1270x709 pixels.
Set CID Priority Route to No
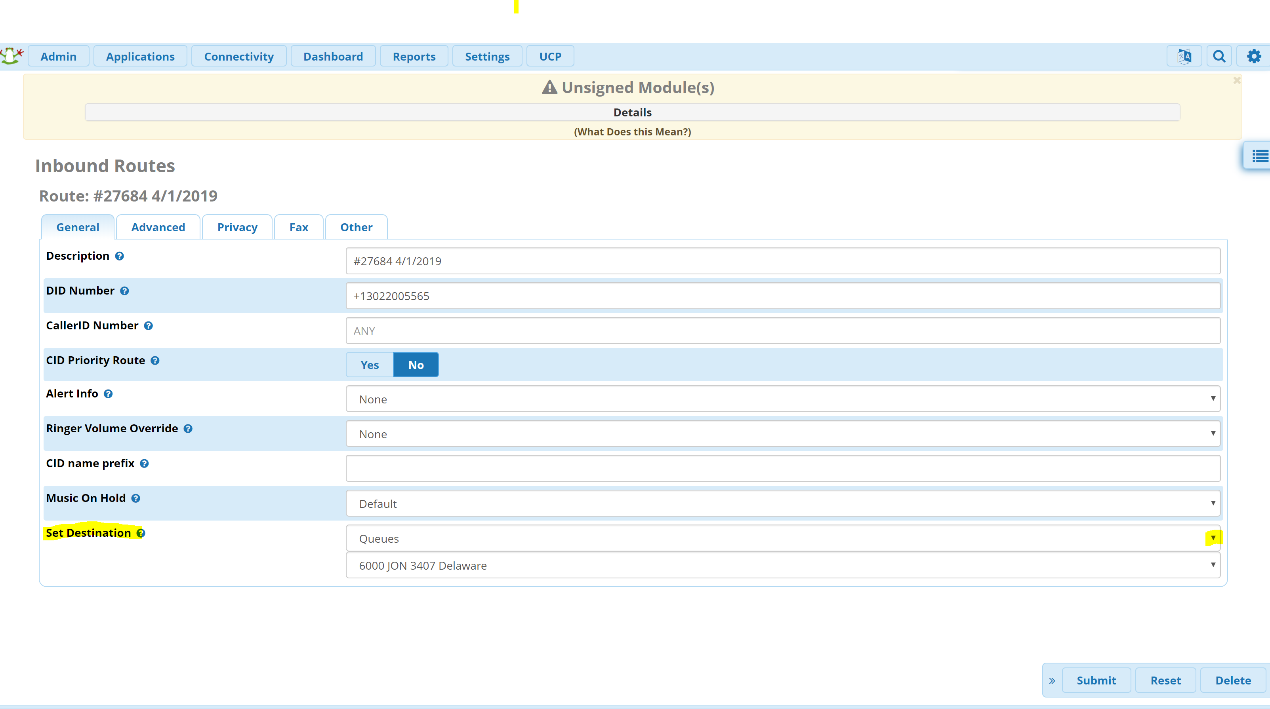(x=416, y=365)
